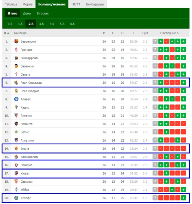Click the Alaves blue circular logo

pos(16,99)
